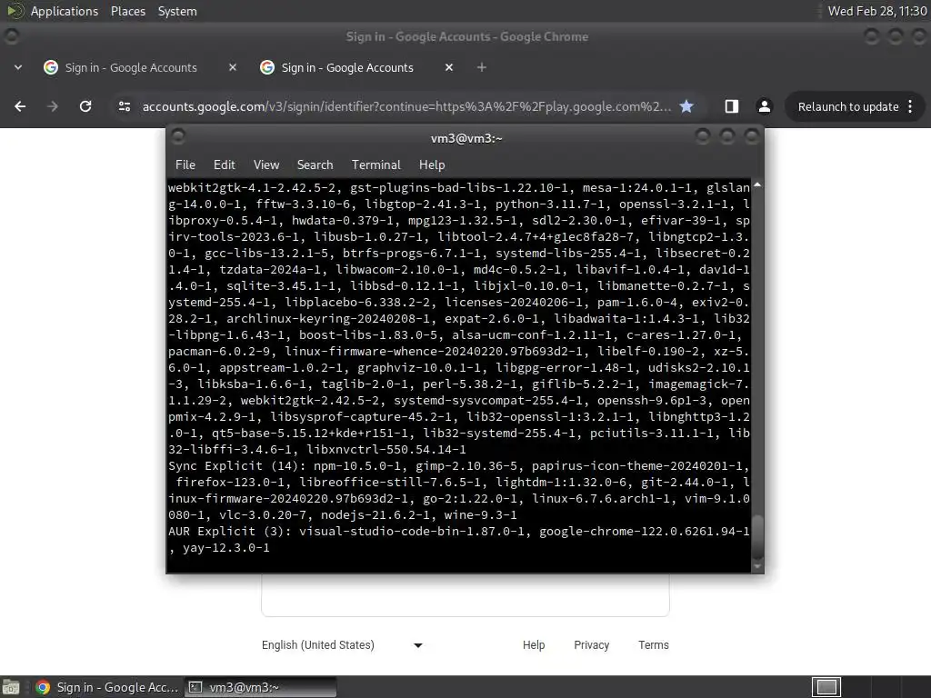Open the terminal Search menu

[315, 165]
